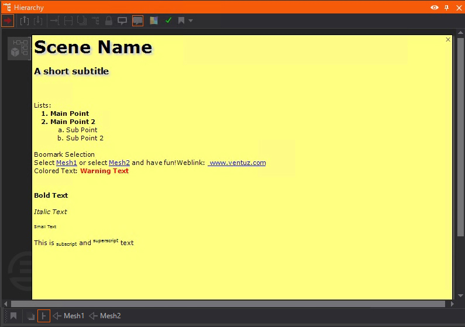Close the yellow scene note panel
The image size is (465, 327).
pos(448,40)
